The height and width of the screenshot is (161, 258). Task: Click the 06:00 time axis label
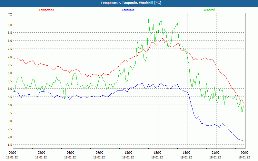[x=71, y=153]
